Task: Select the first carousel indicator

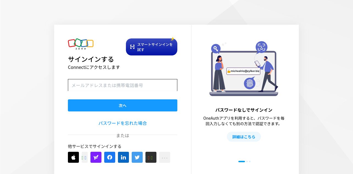Action: click(242, 161)
